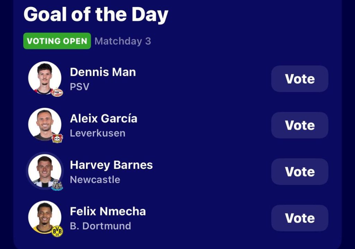Select the Aleix García name text
Screen dimensions: 355x249
(x=104, y=119)
